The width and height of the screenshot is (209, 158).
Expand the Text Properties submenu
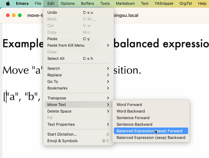(x=78, y=124)
